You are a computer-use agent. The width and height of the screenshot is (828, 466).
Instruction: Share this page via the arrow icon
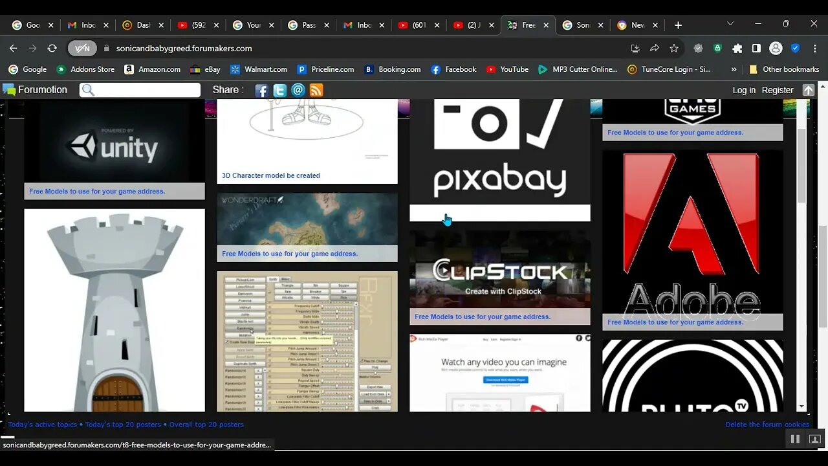pos(655,49)
